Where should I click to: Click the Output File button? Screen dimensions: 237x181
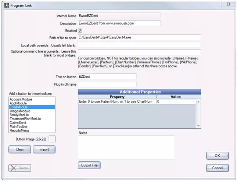[89, 165]
